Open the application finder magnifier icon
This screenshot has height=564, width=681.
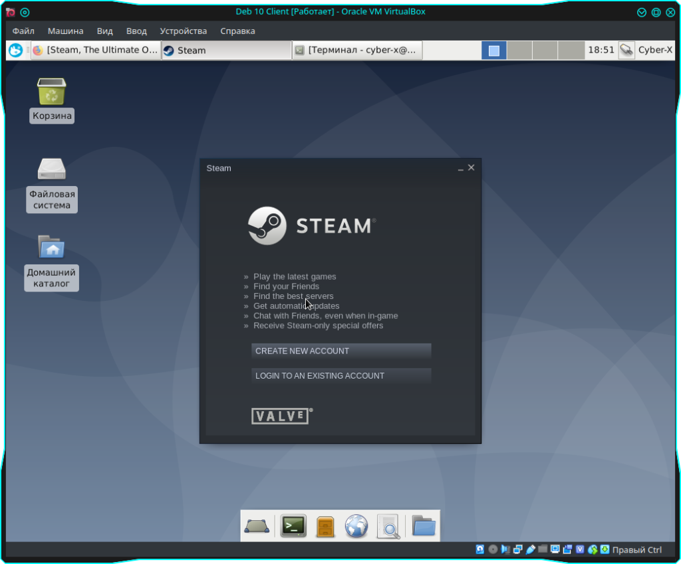388,526
